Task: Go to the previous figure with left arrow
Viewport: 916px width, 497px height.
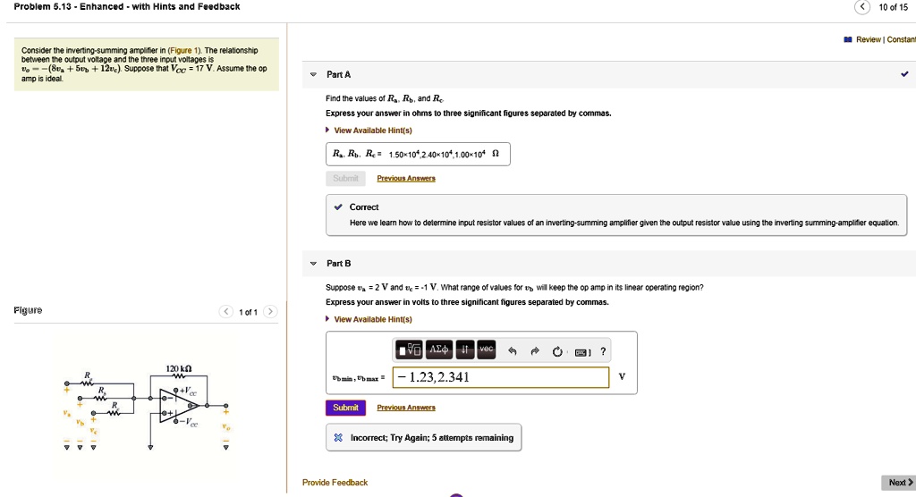Action: click(x=227, y=312)
